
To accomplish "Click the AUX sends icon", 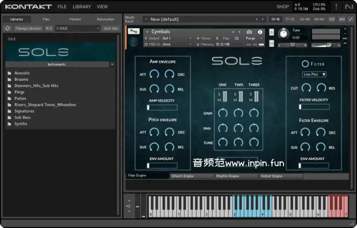I will (x=342, y=19).
